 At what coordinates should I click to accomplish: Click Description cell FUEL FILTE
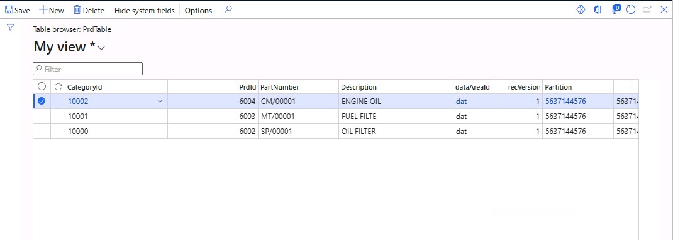coord(396,117)
